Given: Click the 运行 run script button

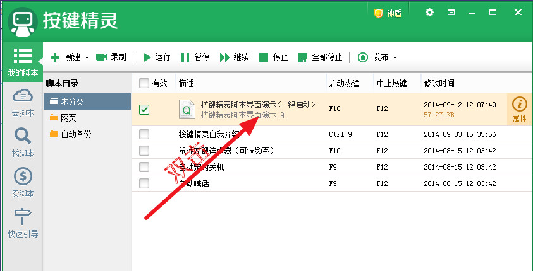Looking at the screenshot, I should [156, 57].
